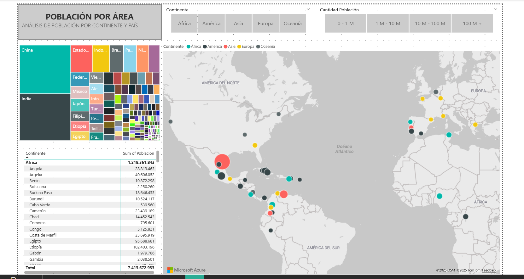Click the África teal legend dot
The image size is (524, 279).
189,47
